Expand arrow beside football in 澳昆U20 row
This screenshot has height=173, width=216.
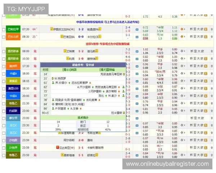[x=185, y=88]
